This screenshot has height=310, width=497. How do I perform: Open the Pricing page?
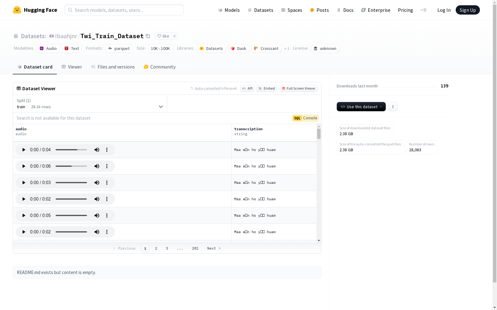tap(405, 10)
